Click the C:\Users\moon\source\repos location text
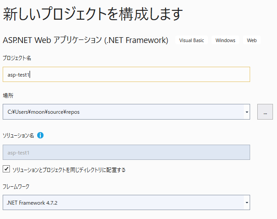Viewport: 277px width, 219px height. (x=43, y=112)
